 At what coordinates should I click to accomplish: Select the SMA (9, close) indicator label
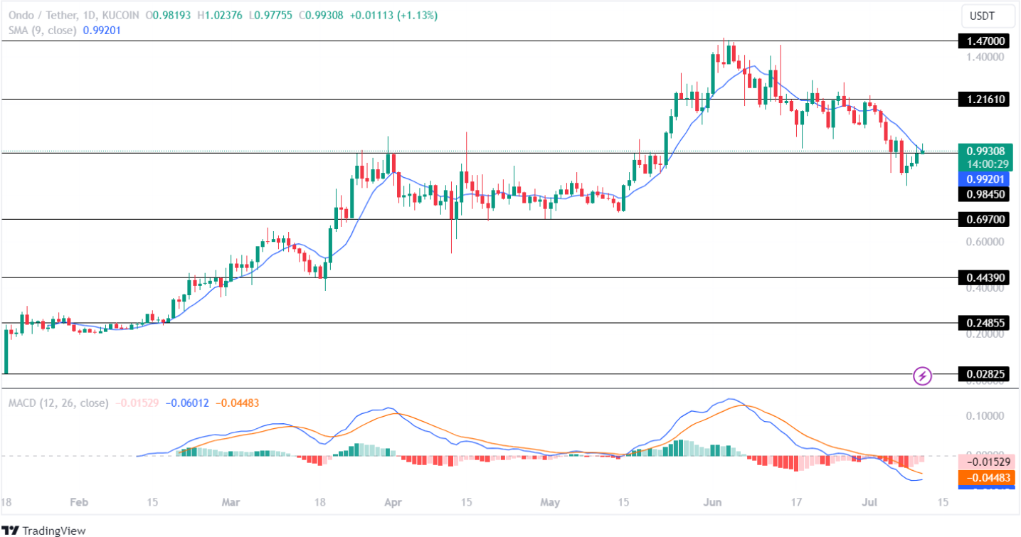click(43, 30)
